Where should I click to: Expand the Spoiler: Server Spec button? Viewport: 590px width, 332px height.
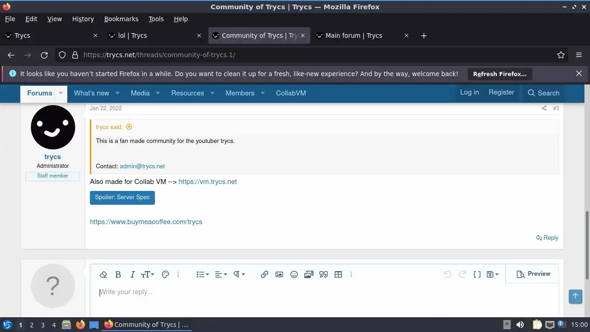click(x=122, y=197)
